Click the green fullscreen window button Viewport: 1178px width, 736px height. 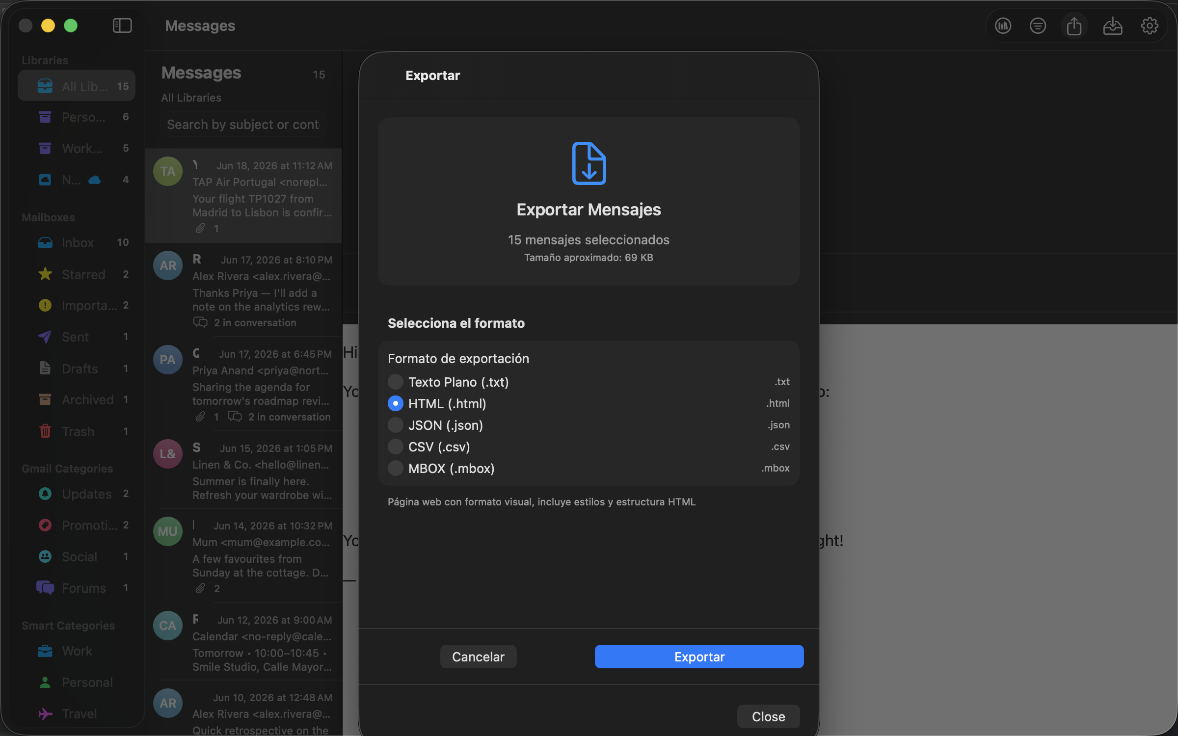pos(71,26)
